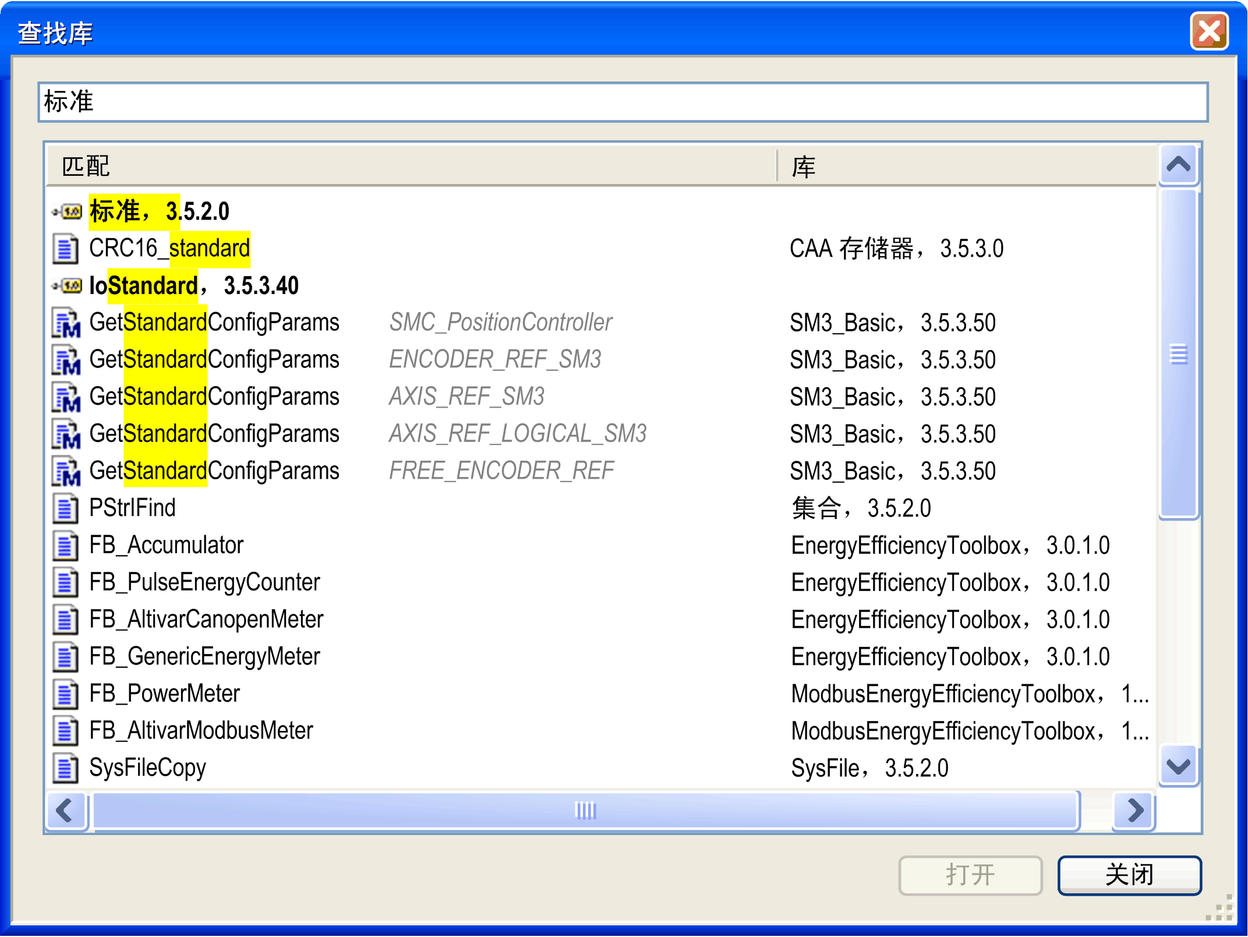Click the document icon next to FB_PowerMeter
This screenshot has width=1248, height=937.
click(x=65, y=694)
